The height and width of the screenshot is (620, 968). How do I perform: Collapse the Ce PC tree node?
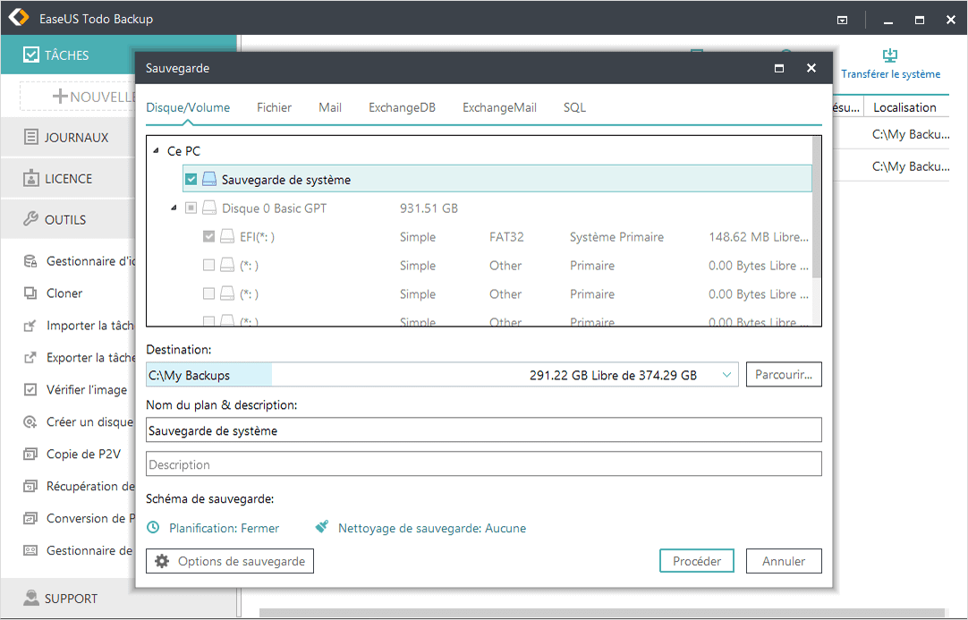click(158, 151)
